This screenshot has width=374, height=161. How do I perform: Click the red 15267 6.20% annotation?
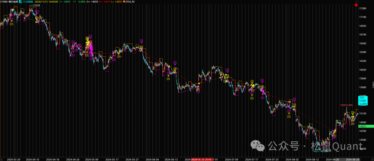point(346,105)
